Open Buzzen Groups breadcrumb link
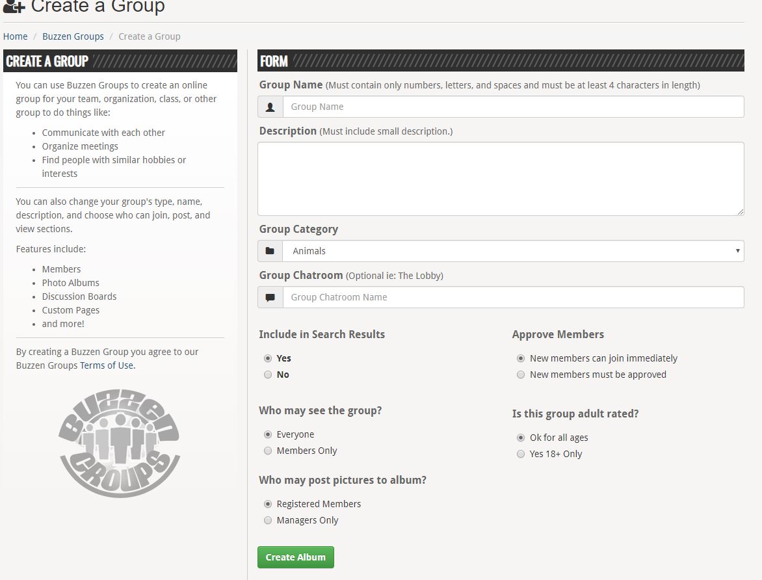 coord(73,36)
